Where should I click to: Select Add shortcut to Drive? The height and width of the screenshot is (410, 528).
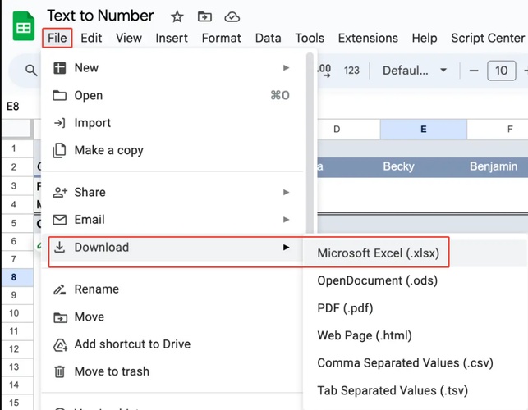172,344
